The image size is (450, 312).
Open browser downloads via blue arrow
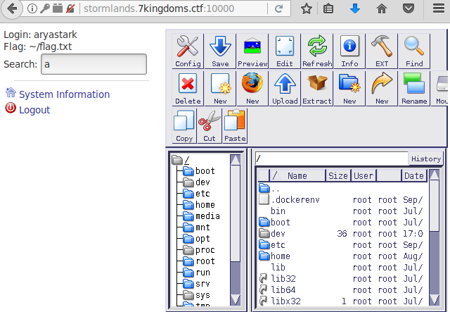point(355,8)
